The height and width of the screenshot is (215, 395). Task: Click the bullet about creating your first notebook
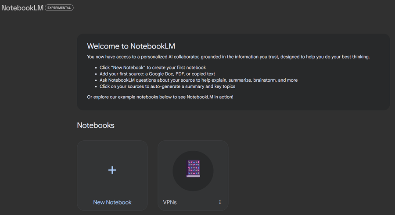(x=152, y=68)
